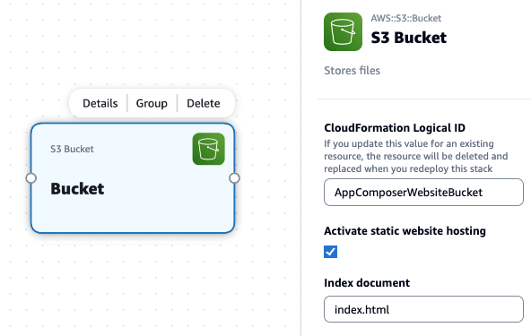
Task: Focus the CloudFormation Logical ID field
Action: (x=423, y=193)
